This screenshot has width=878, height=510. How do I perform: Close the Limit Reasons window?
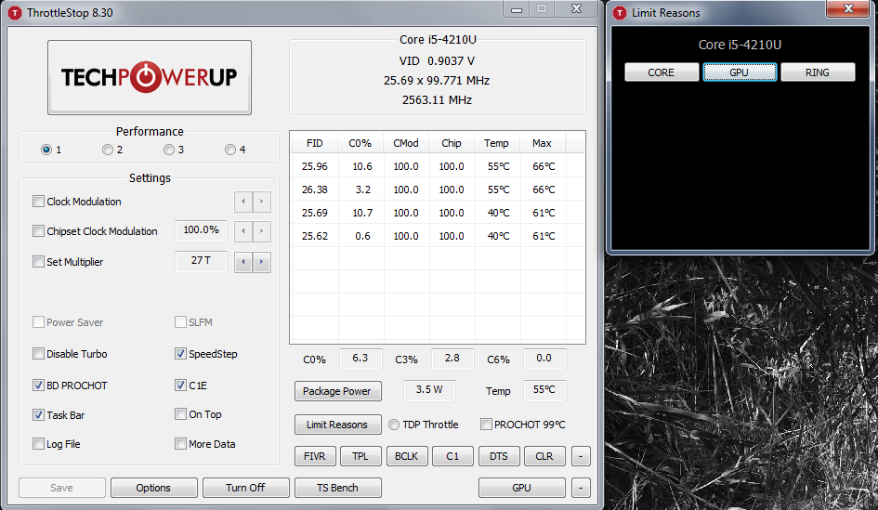848,8
